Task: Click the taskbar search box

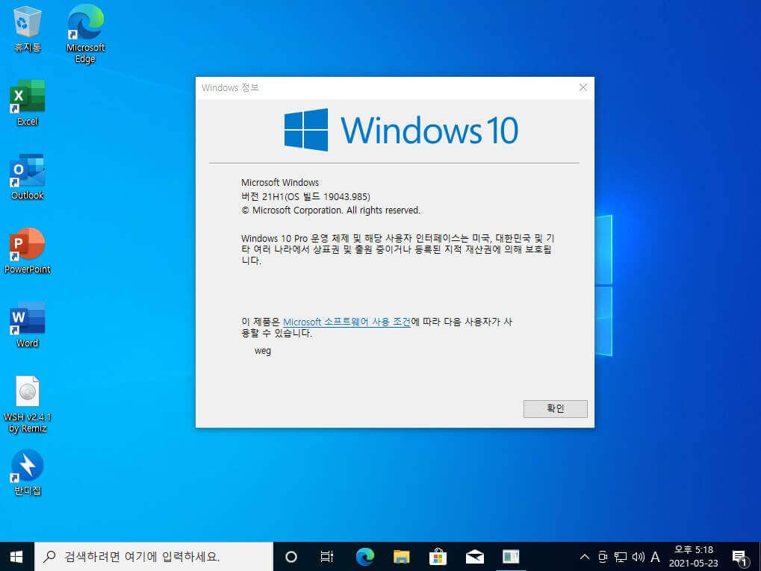Action: 153,557
